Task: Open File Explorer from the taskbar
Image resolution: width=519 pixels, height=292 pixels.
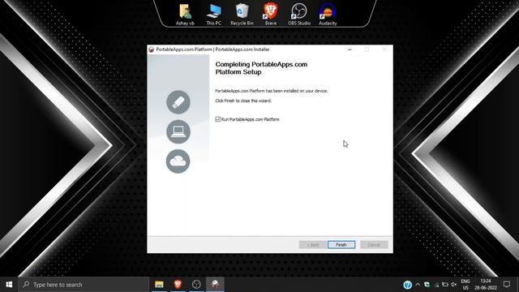Action: (x=159, y=285)
